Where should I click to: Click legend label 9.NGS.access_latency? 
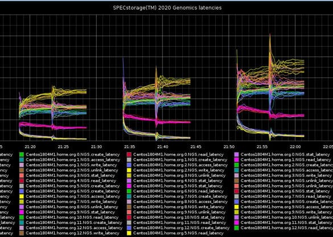coord(287,207)
